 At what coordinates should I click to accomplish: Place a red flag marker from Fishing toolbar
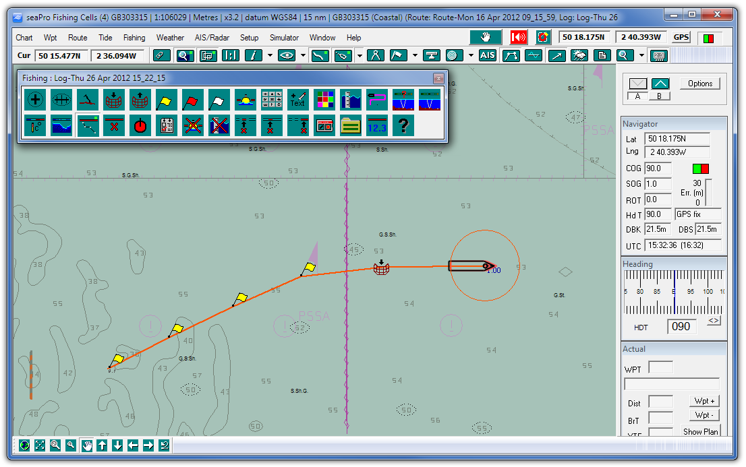(193, 100)
